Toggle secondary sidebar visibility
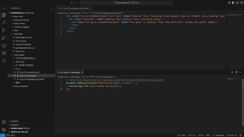This screenshot has height=137, width=244. [x=241, y=3]
